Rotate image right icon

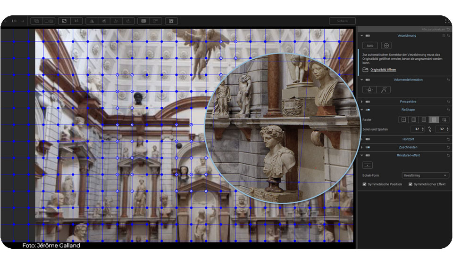(x=128, y=21)
